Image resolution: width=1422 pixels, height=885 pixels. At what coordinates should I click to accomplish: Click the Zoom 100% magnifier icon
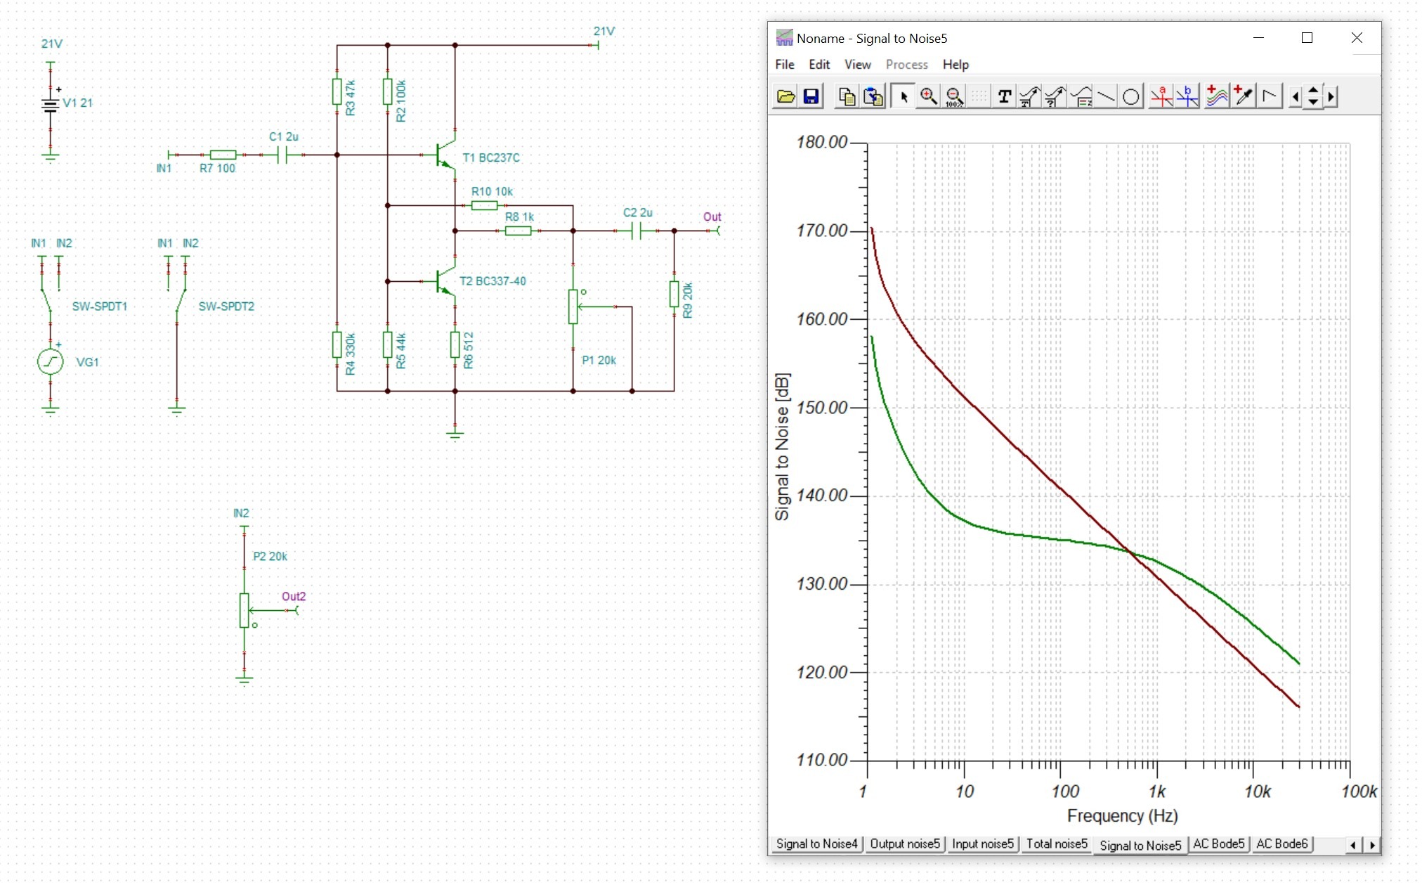(954, 96)
